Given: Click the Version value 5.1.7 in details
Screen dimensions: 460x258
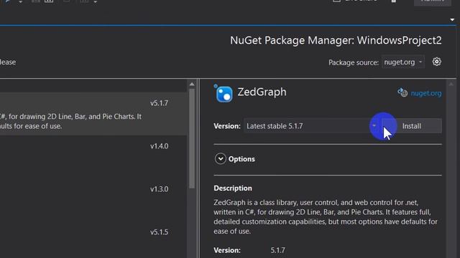Looking at the screenshot, I should tap(277, 250).
